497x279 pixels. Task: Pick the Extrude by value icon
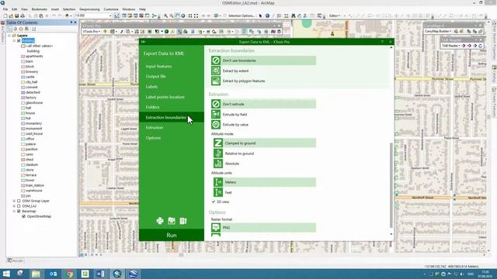pyautogui.click(x=216, y=124)
